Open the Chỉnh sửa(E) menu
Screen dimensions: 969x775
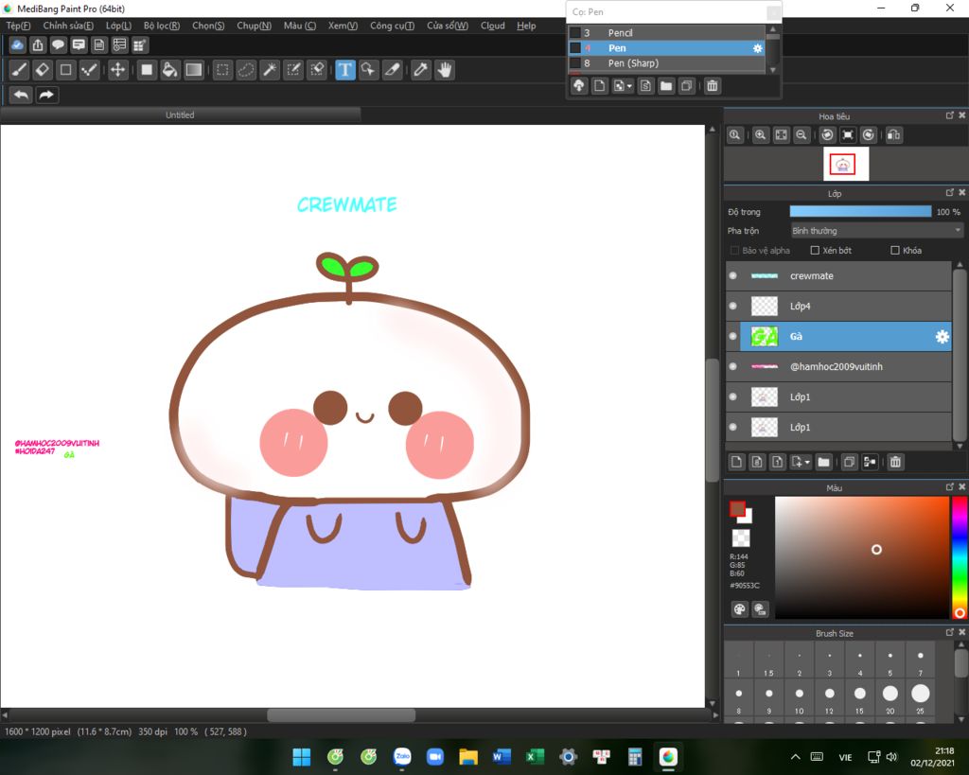point(68,26)
